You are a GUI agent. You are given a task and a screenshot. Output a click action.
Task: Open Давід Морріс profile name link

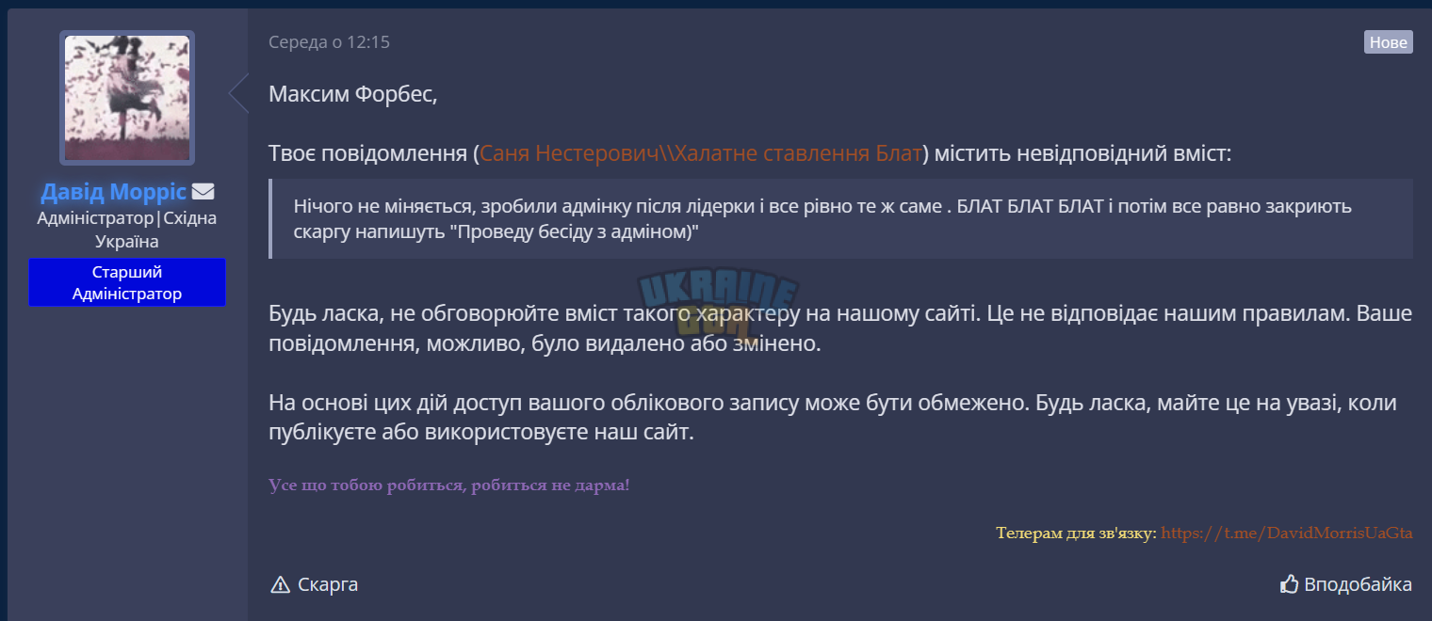pyautogui.click(x=114, y=192)
